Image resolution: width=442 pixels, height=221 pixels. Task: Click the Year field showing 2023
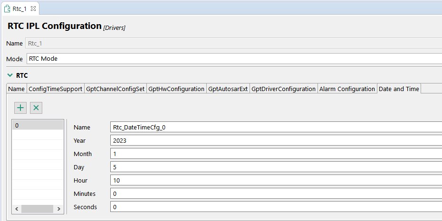click(276, 140)
